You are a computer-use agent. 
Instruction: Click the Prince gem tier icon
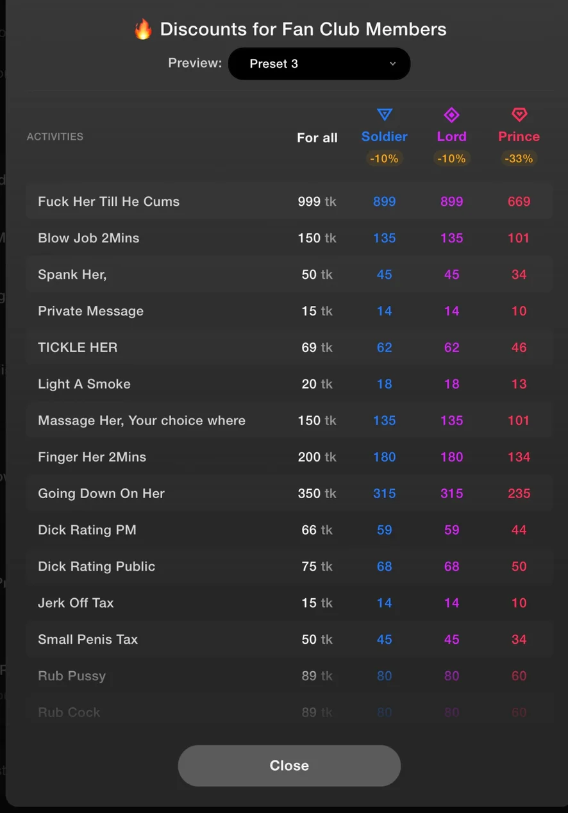tap(519, 115)
